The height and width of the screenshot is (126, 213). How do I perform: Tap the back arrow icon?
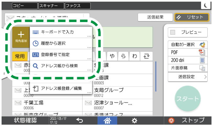pos(79,120)
